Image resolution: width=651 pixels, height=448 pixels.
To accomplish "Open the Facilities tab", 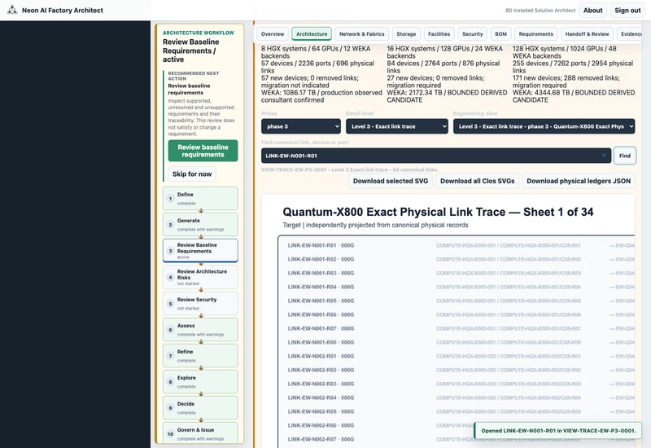I will click(439, 34).
